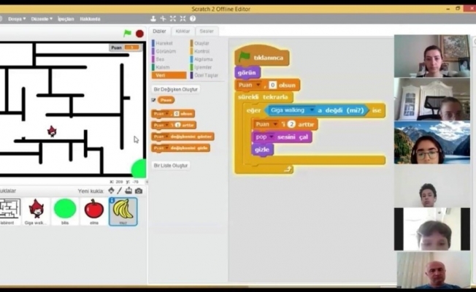This screenshot has height=292, width=476.
Task: Toggle the Puan variable checkbox
Action: coord(153,100)
